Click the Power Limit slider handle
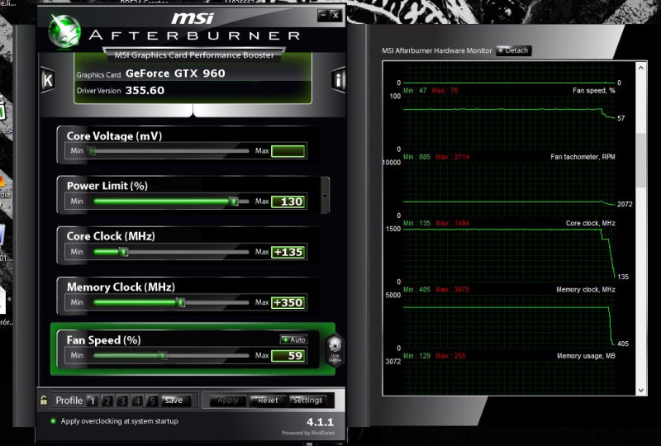Screen dimensions: 661x446 [234, 201]
